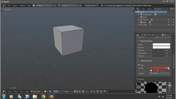The height and width of the screenshot is (99, 176).
Task: Collapse the Material Attributes panel
Action: (x=138, y=41)
